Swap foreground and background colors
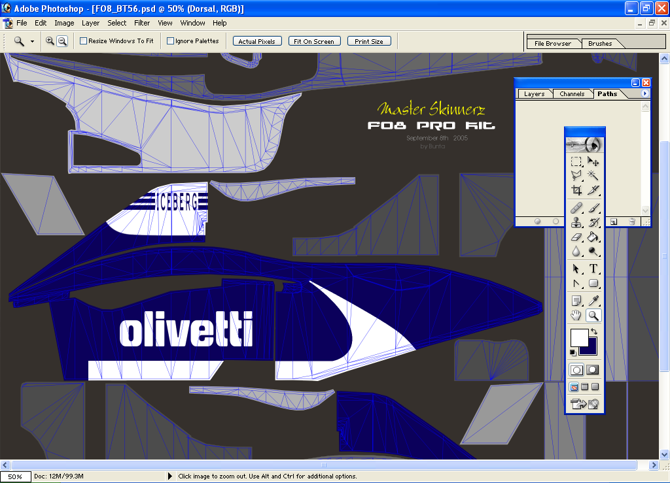670x483 pixels. click(x=594, y=331)
